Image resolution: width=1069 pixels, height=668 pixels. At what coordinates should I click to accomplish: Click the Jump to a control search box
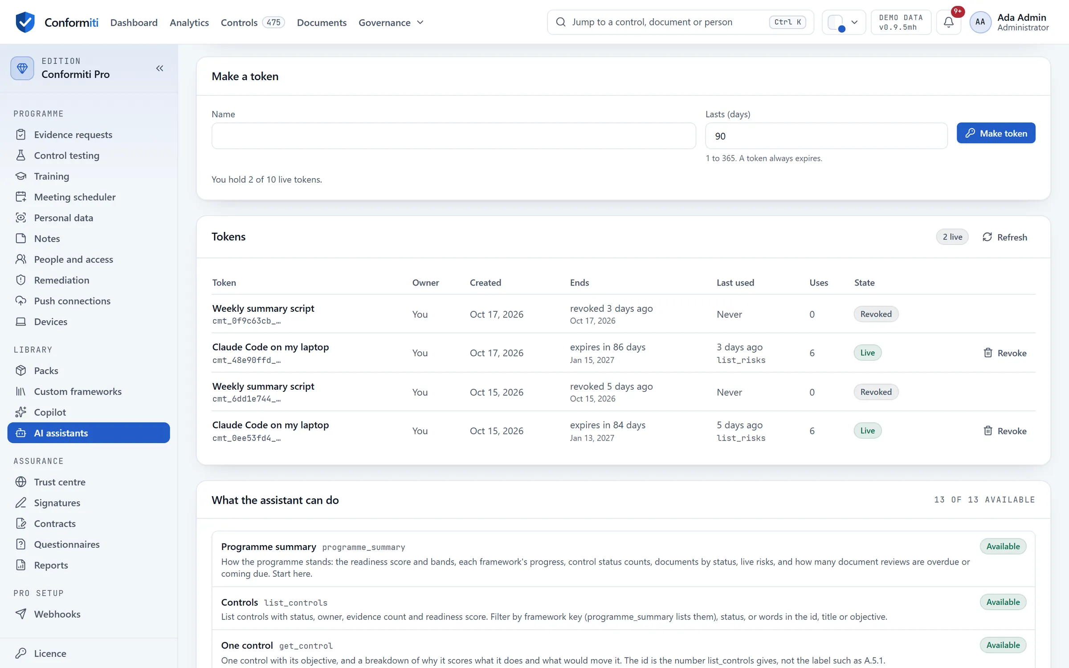(x=680, y=22)
